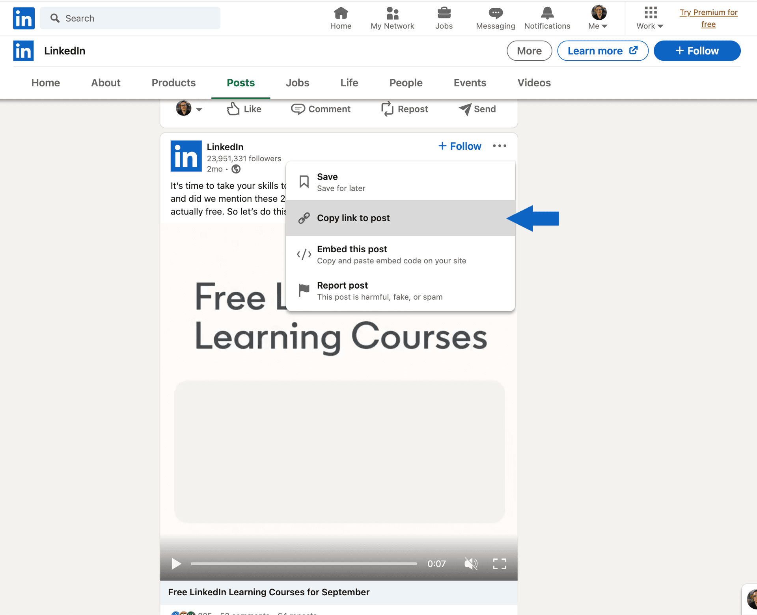Open the My Network icon
The width and height of the screenshot is (757, 615).
coord(392,13)
